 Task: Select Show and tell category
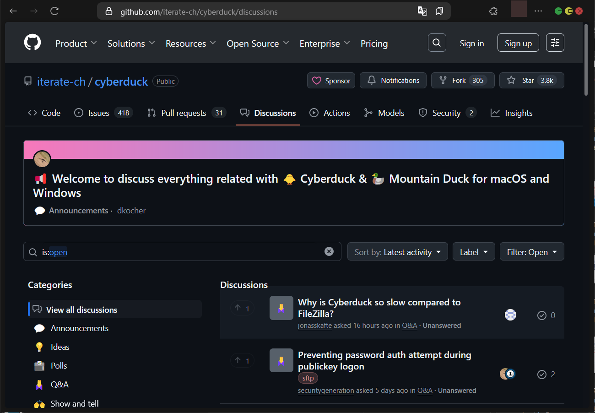click(x=115, y=403)
